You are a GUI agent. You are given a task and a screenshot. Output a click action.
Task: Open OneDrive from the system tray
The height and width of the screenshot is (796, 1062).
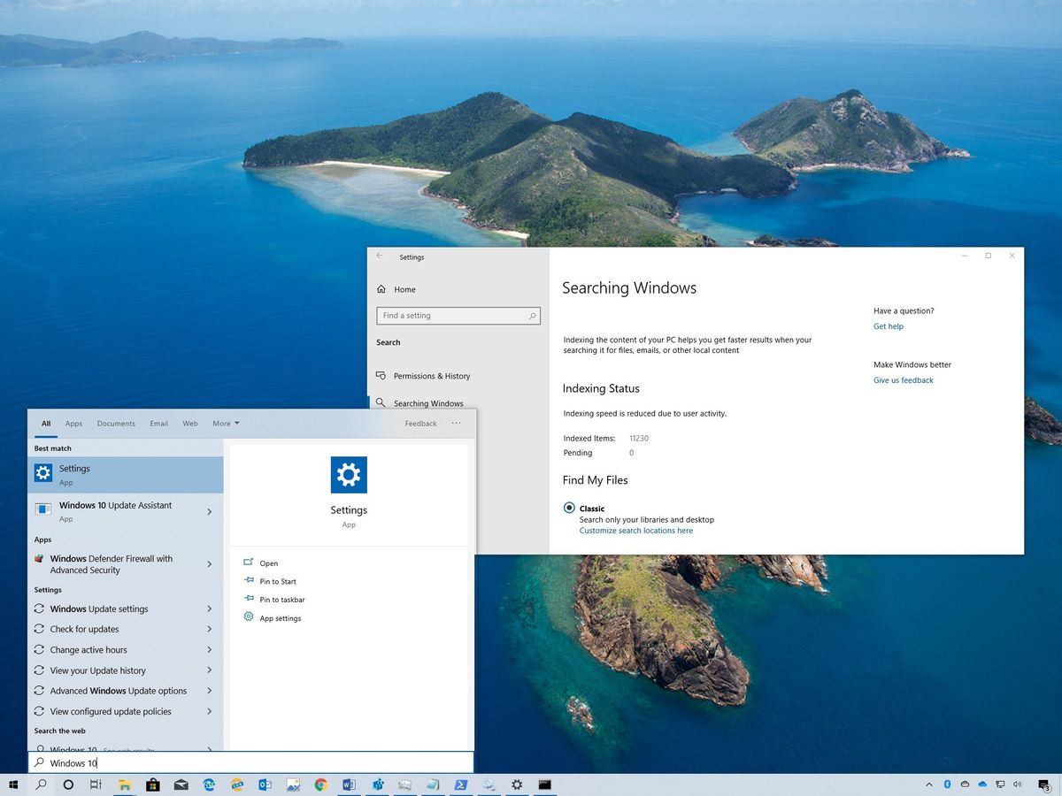click(x=981, y=785)
